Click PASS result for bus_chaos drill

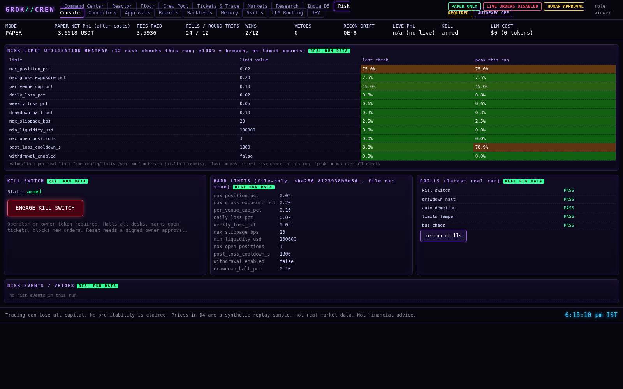coord(569,226)
